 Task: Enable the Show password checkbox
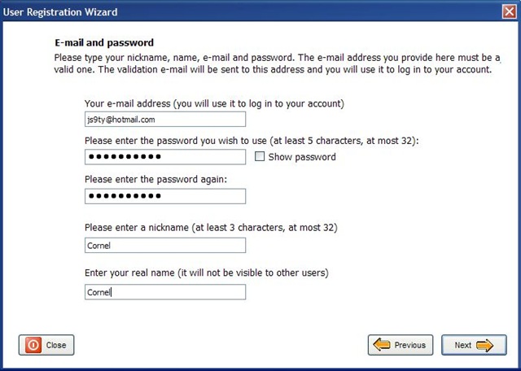pos(260,156)
